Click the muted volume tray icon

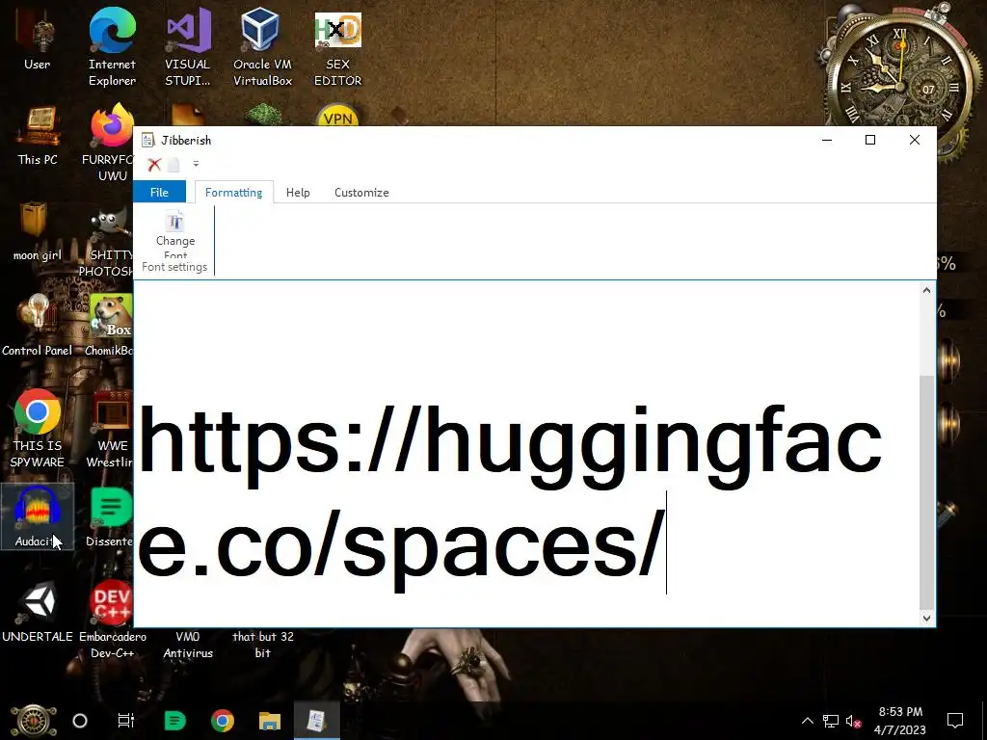[x=853, y=721]
